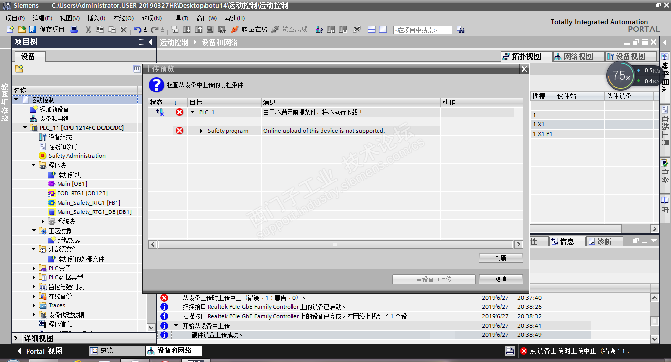Screen dimensions: 671x362
Task: Click the 转至在线 go online button
Action: pos(249,30)
